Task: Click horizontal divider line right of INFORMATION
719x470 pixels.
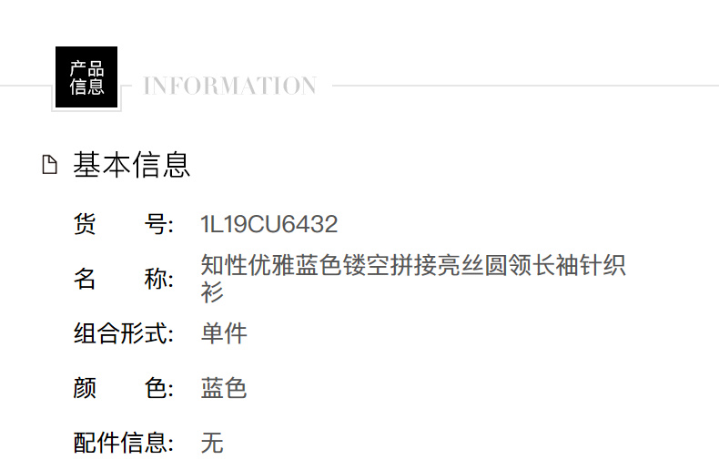Action: 525,86
